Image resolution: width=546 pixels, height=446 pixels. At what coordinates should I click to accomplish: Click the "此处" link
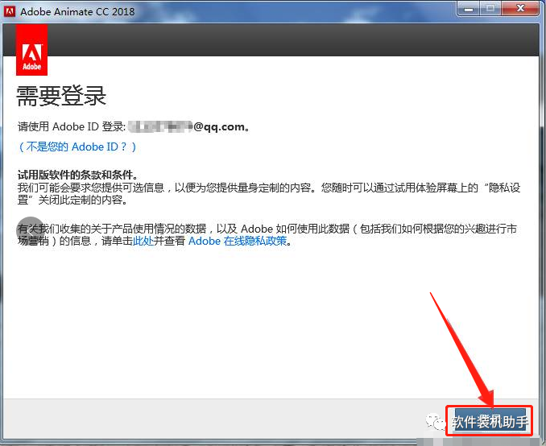pyautogui.click(x=143, y=241)
